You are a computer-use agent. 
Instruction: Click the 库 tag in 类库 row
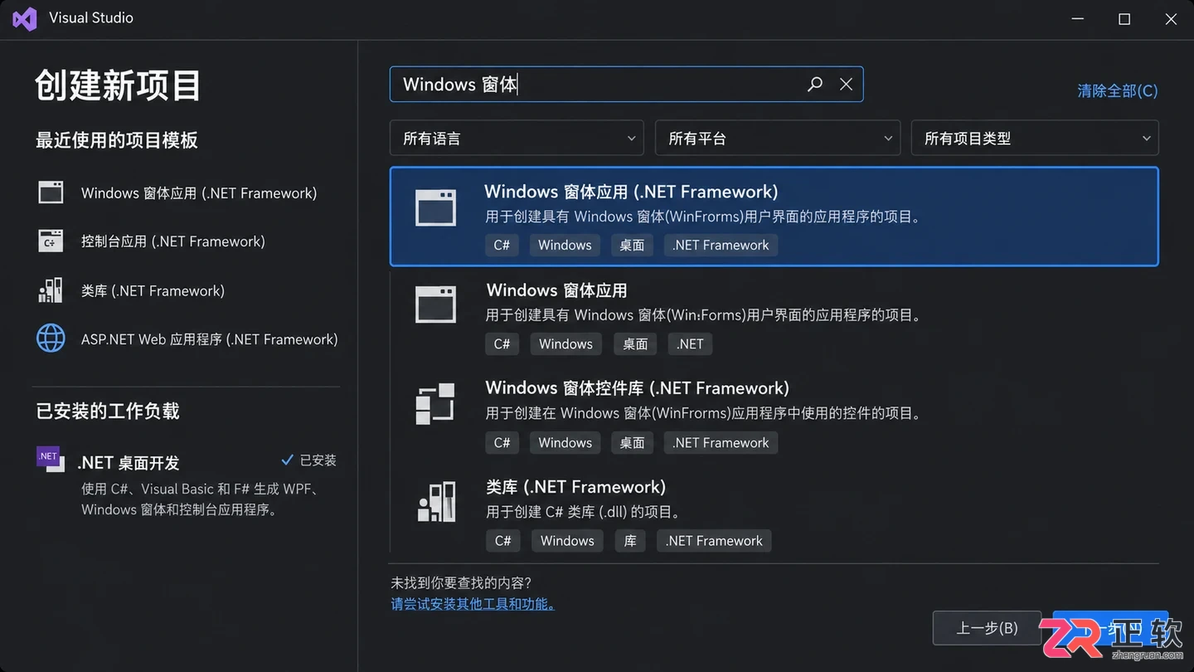[x=630, y=540]
